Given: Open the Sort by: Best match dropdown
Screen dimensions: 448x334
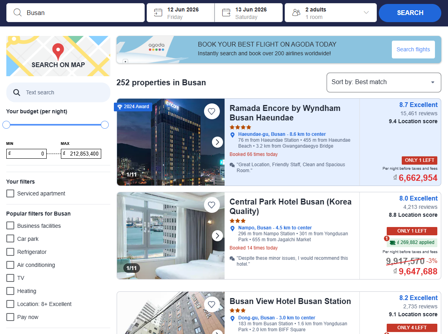Looking at the screenshot, I should (x=384, y=82).
